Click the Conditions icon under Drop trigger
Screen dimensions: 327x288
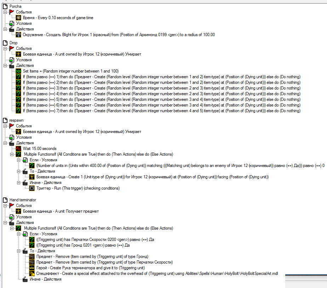click(x=12, y=60)
